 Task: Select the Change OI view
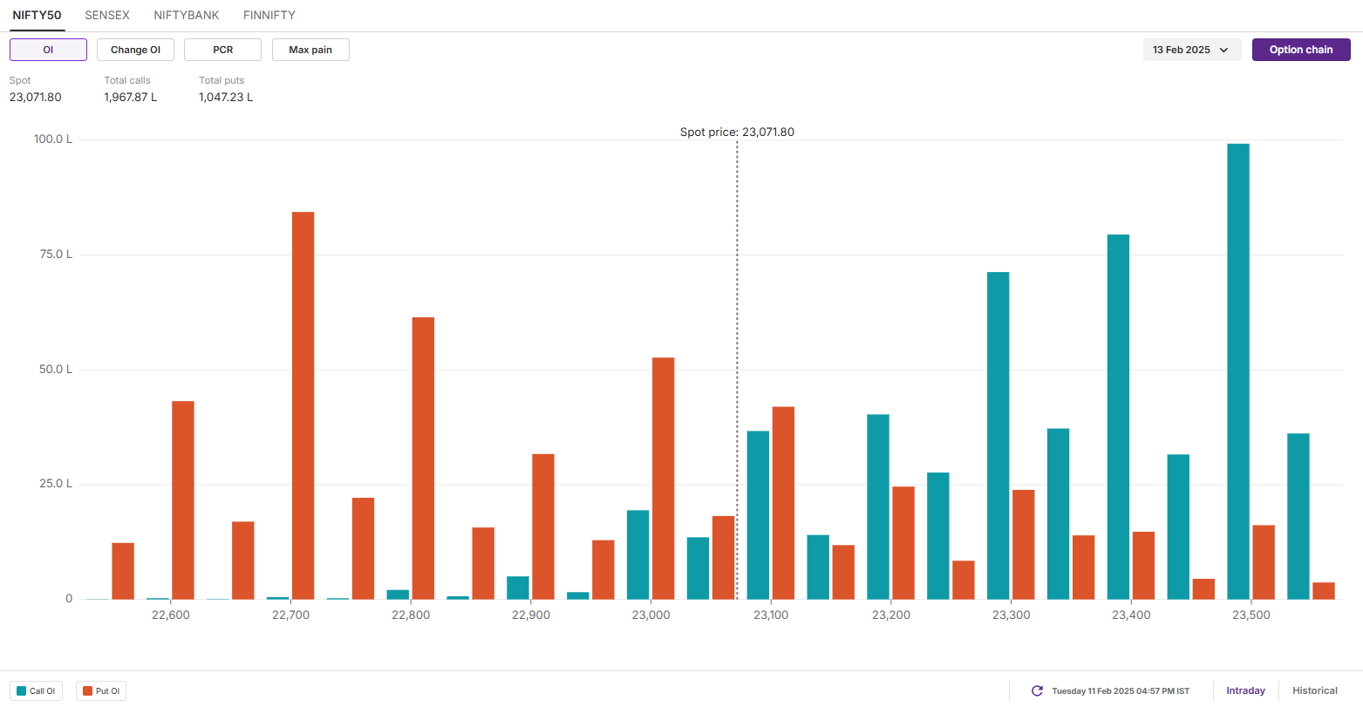click(x=135, y=50)
